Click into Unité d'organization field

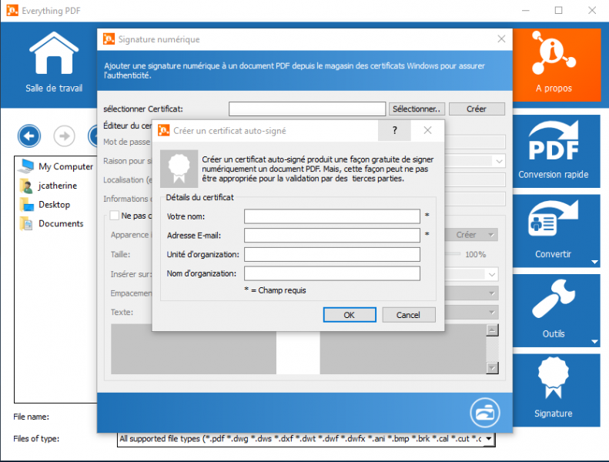tap(332, 255)
